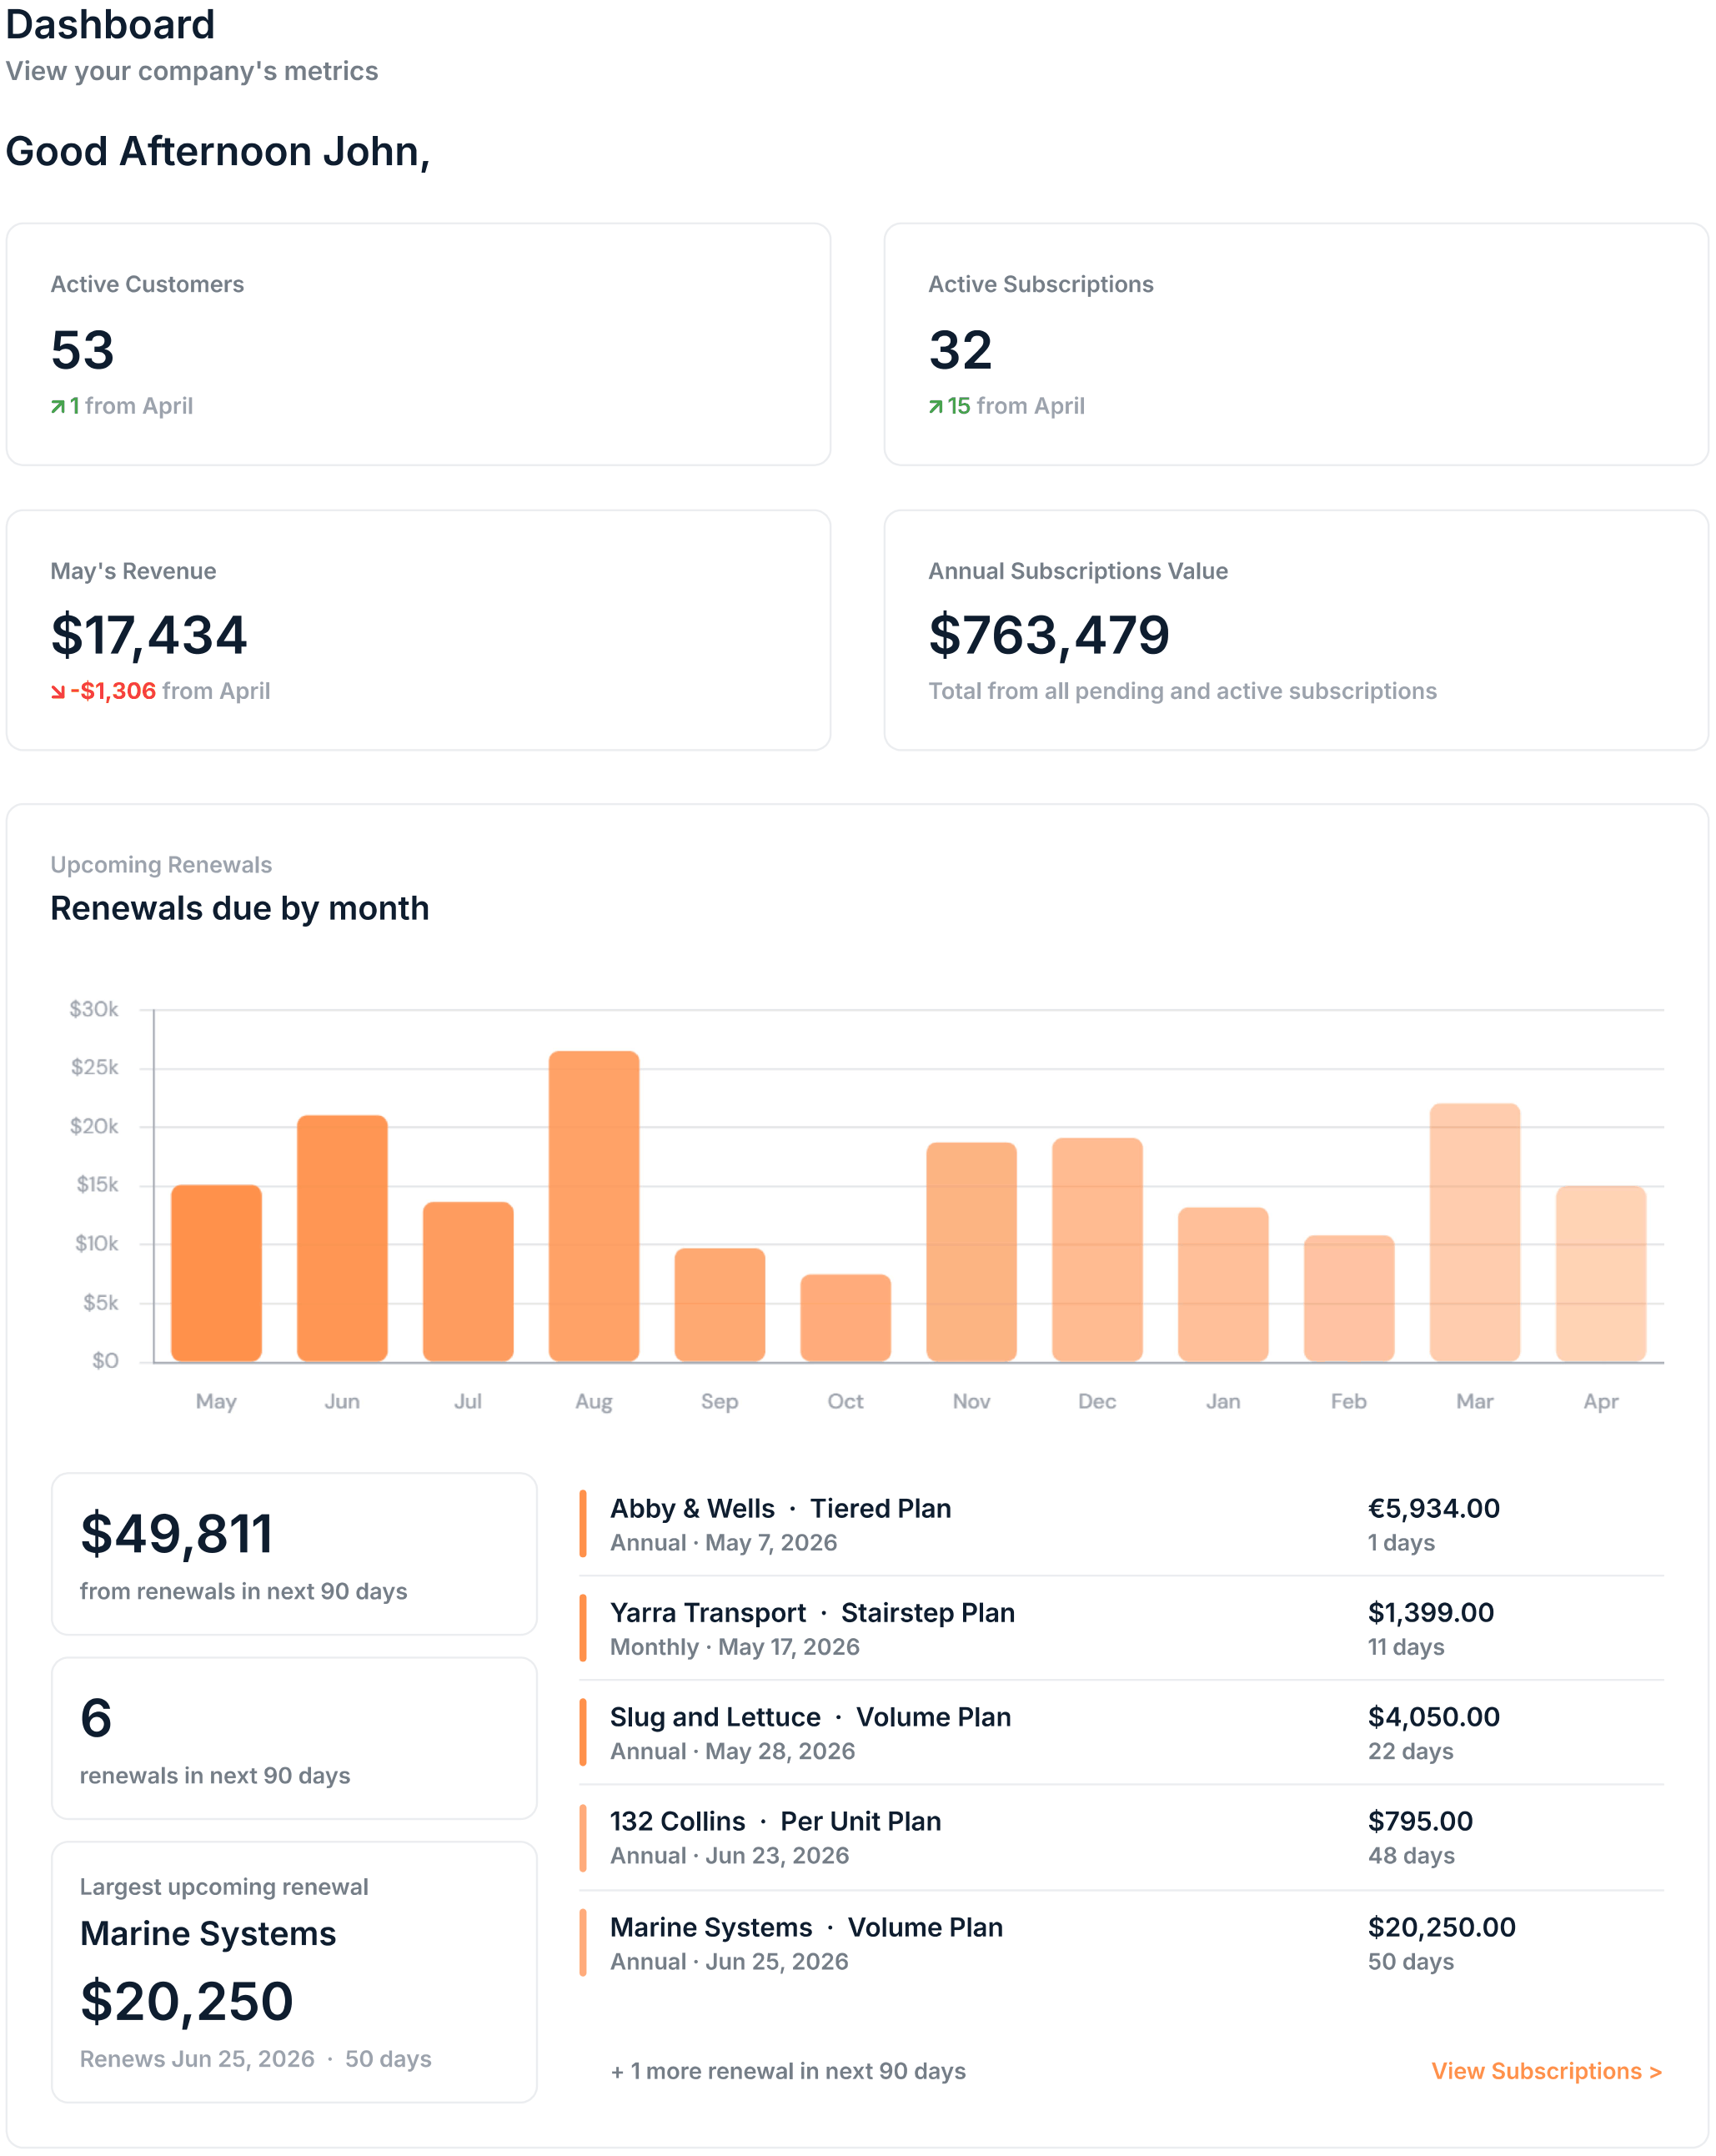
Task: Select the Dec bar in renewals chart
Action: [x=1097, y=1250]
